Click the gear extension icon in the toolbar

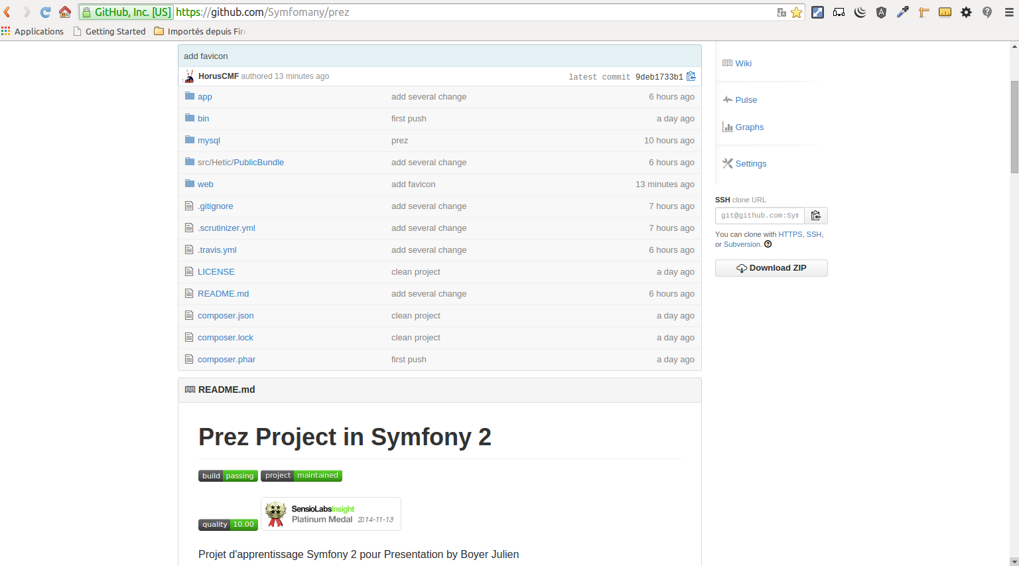click(966, 12)
